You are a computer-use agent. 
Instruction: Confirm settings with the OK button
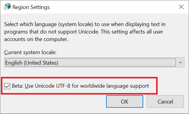pos(124,101)
